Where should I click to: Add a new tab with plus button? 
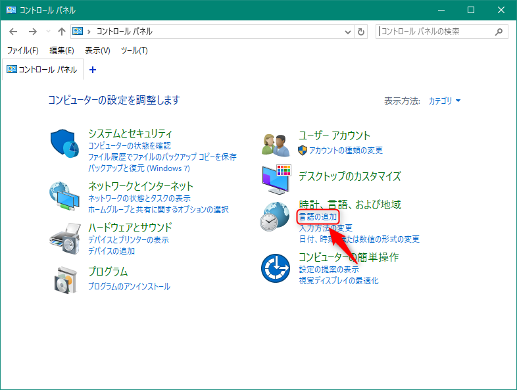(x=93, y=70)
